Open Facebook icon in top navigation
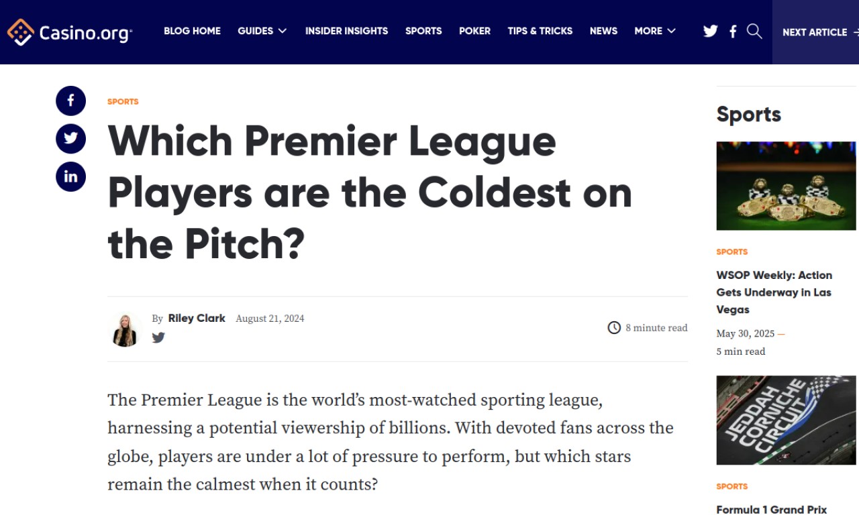Screen dimensions: 859x515 (733, 31)
